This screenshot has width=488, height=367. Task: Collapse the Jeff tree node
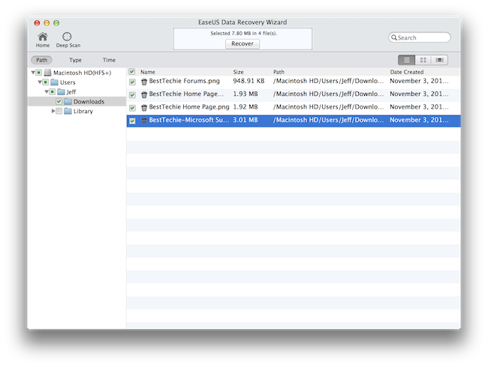tap(47, 92)
